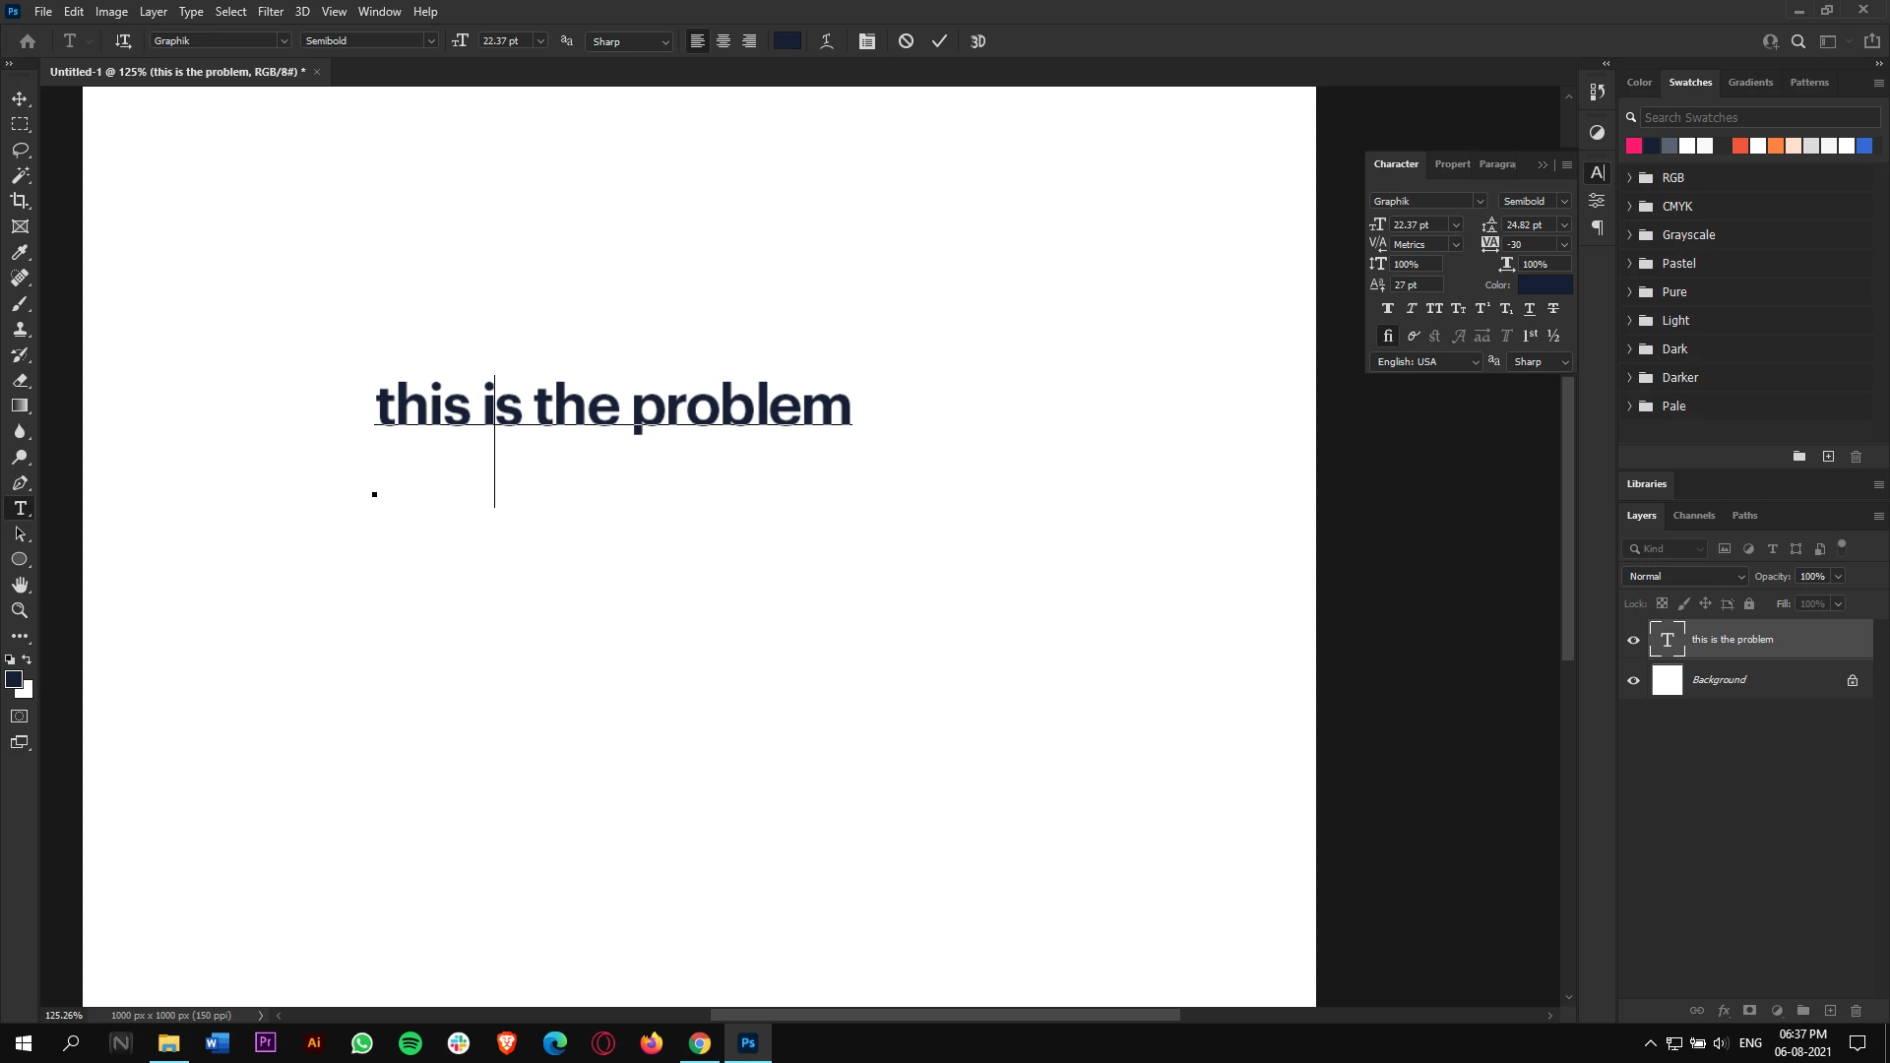Click the Search Swatches field
The width and height of the screenshot is (1890, 1063).
coord(1759,117)
